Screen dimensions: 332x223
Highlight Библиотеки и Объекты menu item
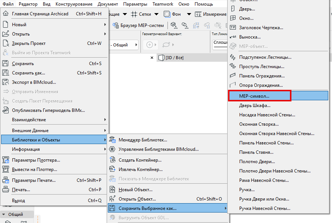click(x=54, y=140)
